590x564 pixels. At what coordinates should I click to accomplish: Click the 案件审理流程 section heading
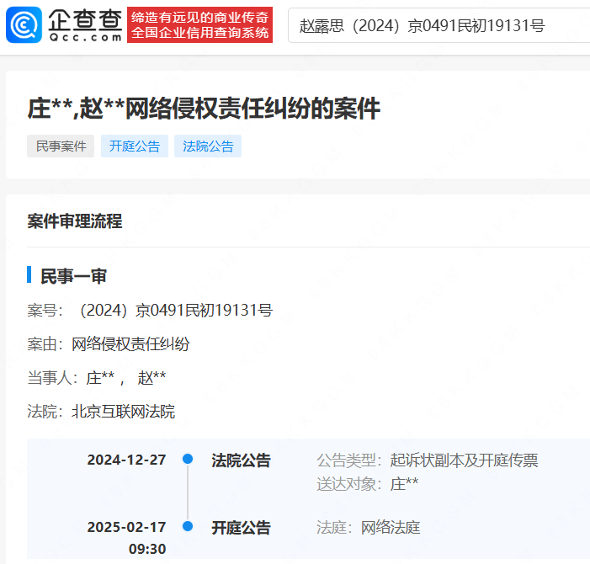tap(75, 221)
